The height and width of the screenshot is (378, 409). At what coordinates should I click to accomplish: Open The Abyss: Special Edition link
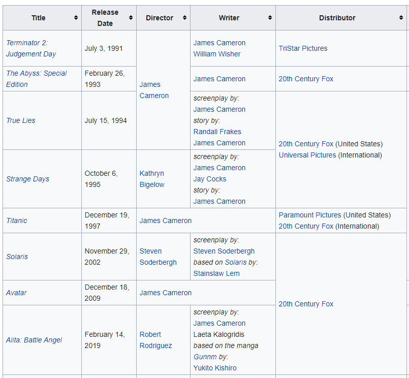point(36,79)
